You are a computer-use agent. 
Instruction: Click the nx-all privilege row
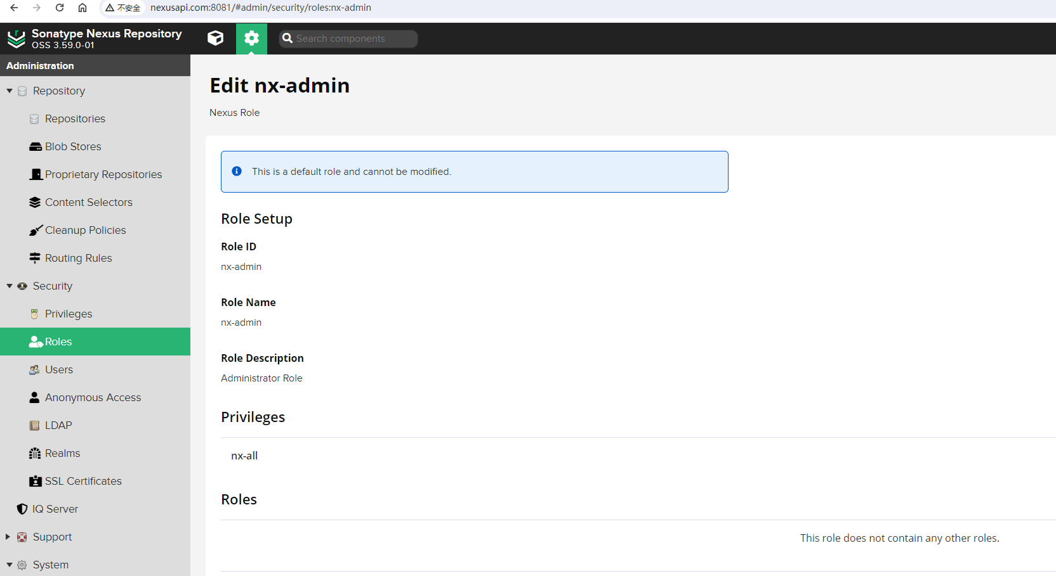[x=638, y=456]
